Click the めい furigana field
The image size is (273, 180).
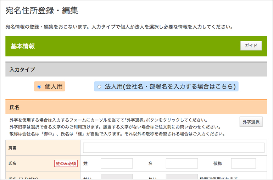tap(182, 177)
